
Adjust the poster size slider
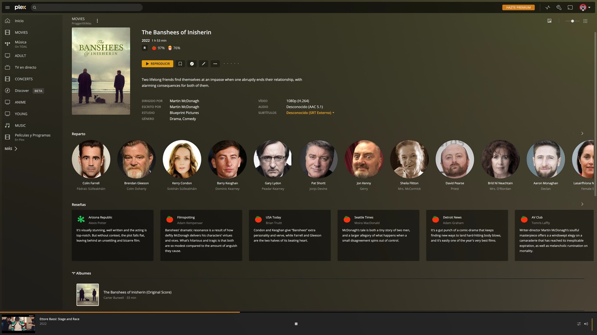pyautogui.click(x=572, y=21)
